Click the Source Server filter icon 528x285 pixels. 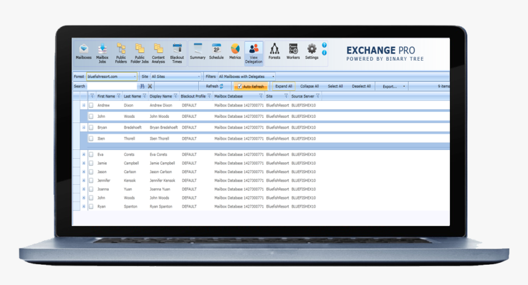pos(317,96)
